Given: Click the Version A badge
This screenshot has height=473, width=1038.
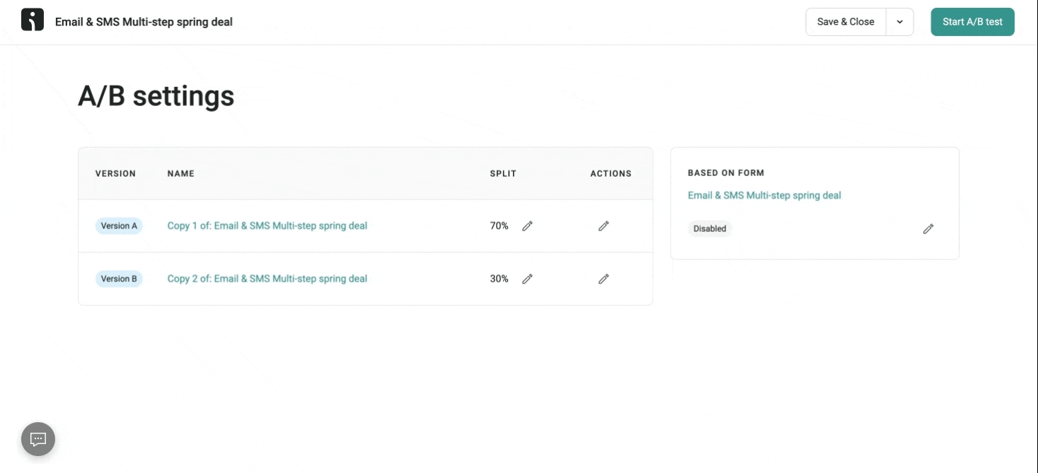Looking at the screenshot, I should coord(119,226).
